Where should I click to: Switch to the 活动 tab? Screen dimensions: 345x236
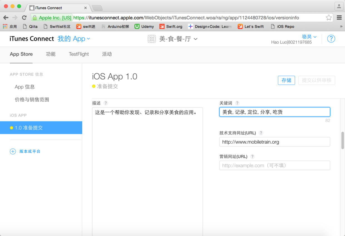point(107,54)
